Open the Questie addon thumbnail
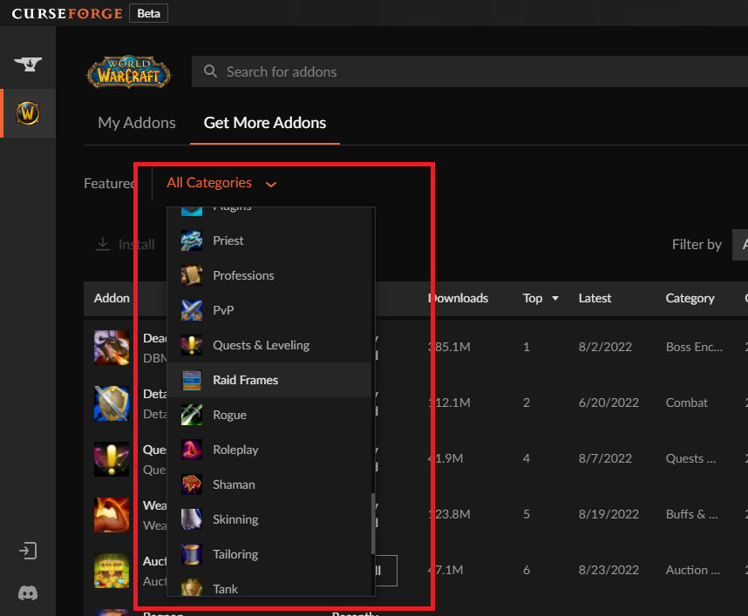The height and width of the screenshot is (616, 748). [112, 459]
